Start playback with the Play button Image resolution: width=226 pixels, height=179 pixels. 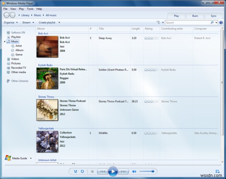[113, 171]
